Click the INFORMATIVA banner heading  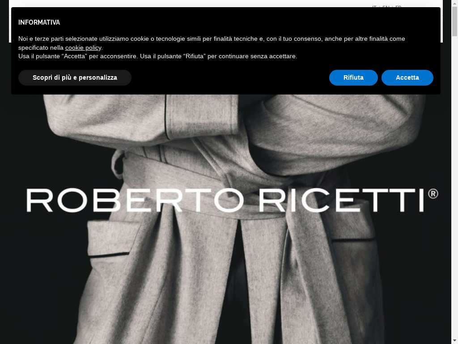(39, 22)
